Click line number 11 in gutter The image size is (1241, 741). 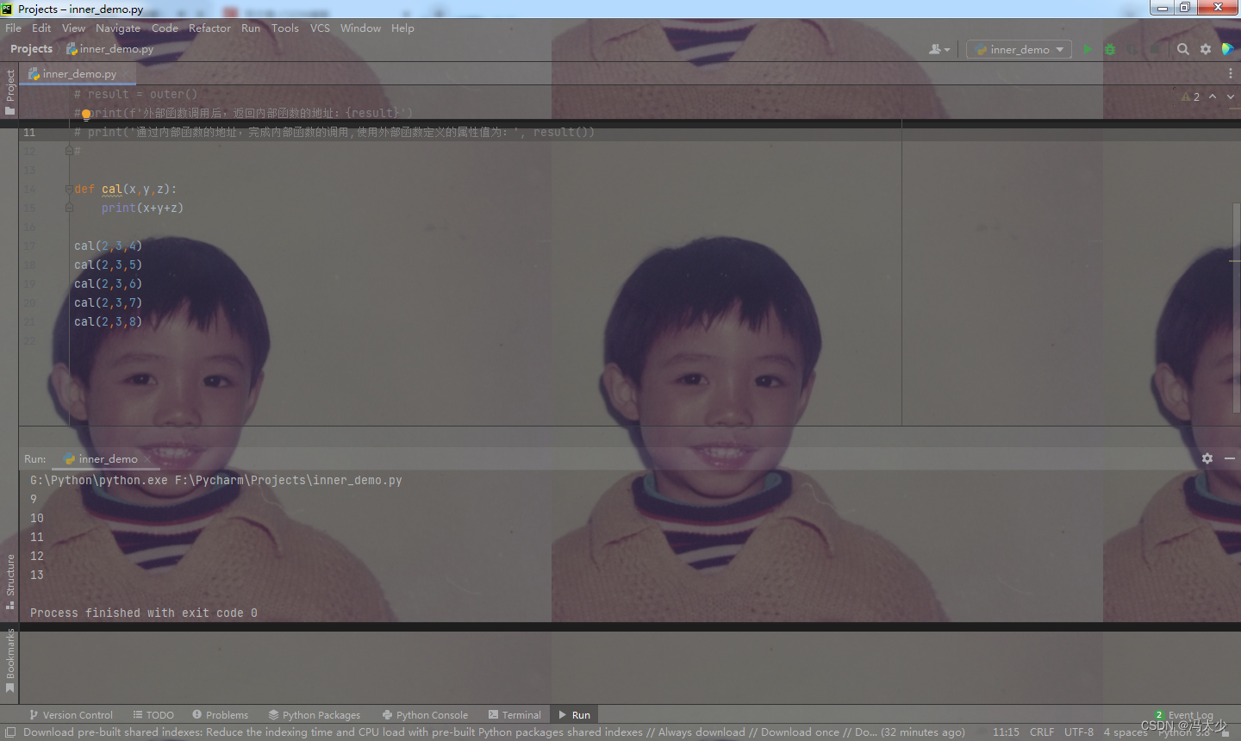pyautogui.click(x=29, y=132)
